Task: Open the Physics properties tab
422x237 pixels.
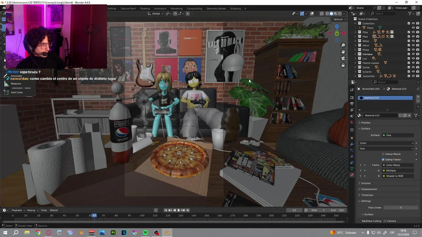Action: (x=352, y=156)
